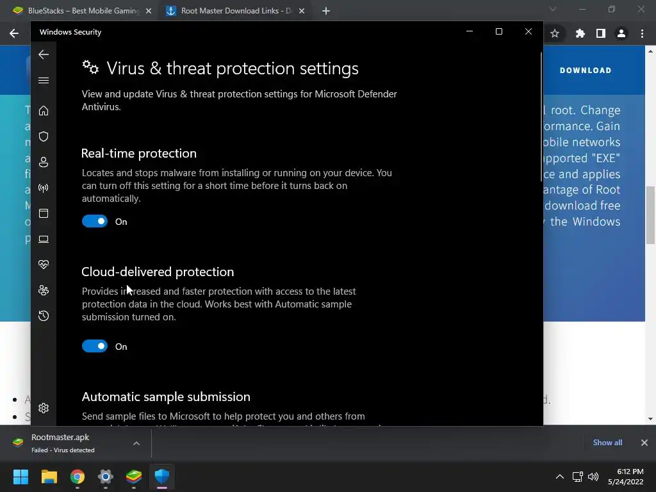
Task: Click Chrome tab search dropdown arrow
Action: click(553, 9)
